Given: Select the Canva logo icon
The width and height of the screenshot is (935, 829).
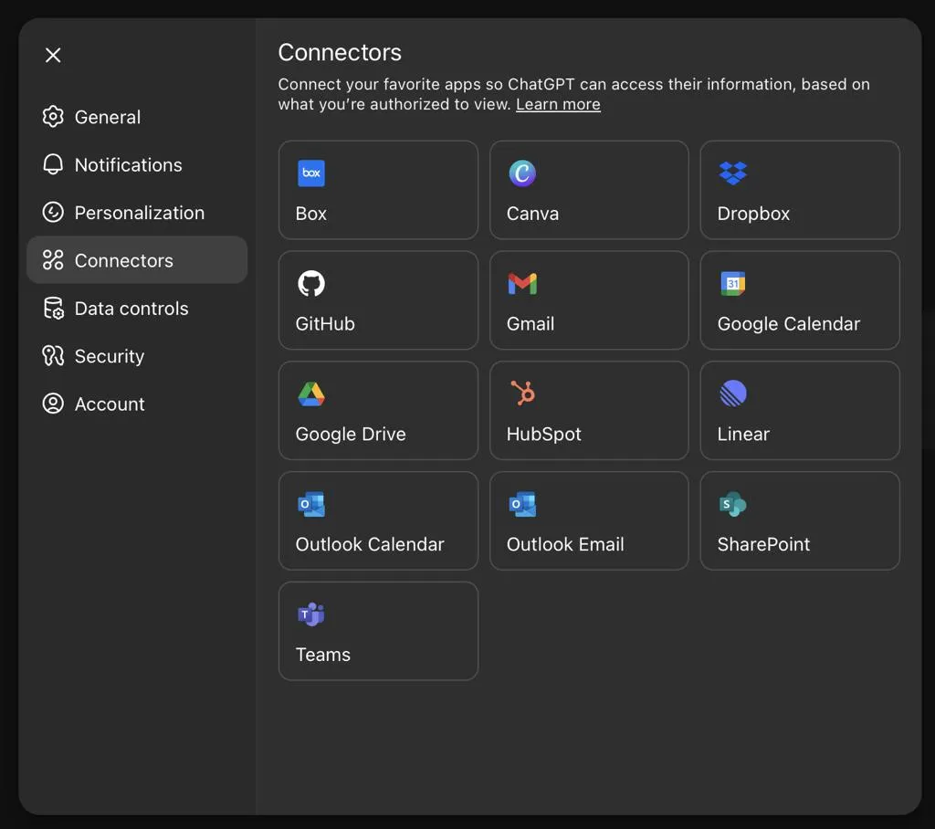Looking at the screenshot, I should tap(522, 173).
